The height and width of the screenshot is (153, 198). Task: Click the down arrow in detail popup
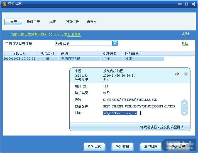pos(184,112)
